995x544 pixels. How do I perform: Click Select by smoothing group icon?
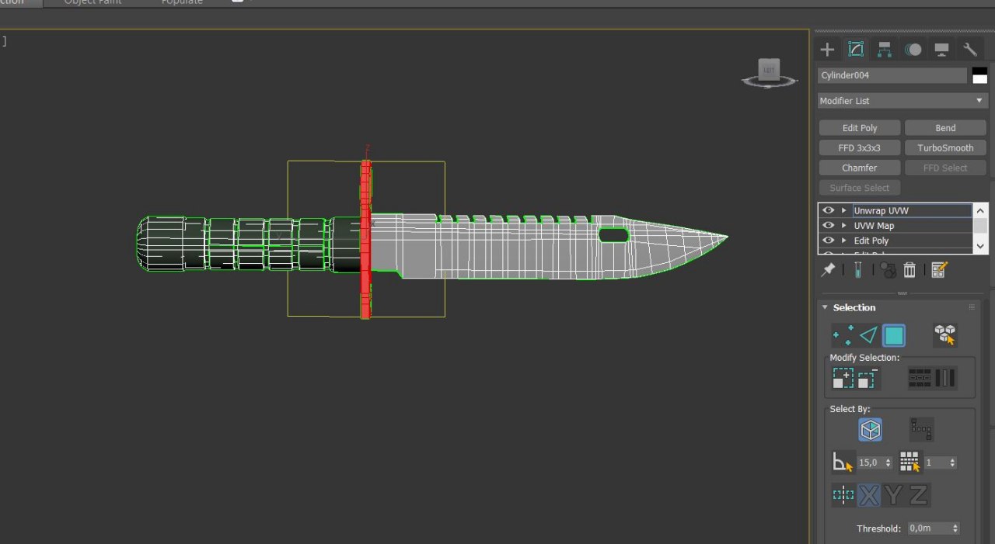[909, 462]
